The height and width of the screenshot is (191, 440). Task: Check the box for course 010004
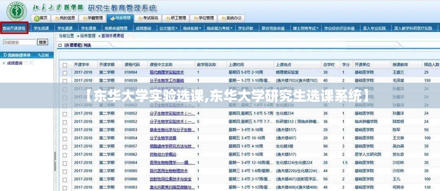point(65,73)
